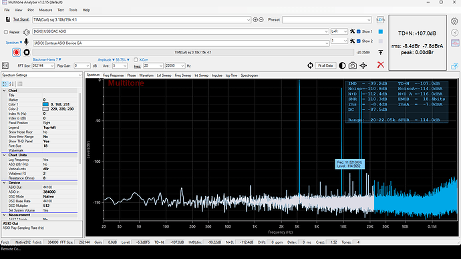Open the waveform window icon on right

(x=455, y=43)
